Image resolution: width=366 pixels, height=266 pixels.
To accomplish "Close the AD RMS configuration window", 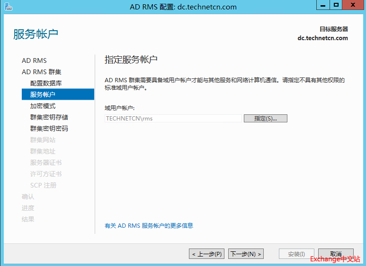I will pos(353,5).
